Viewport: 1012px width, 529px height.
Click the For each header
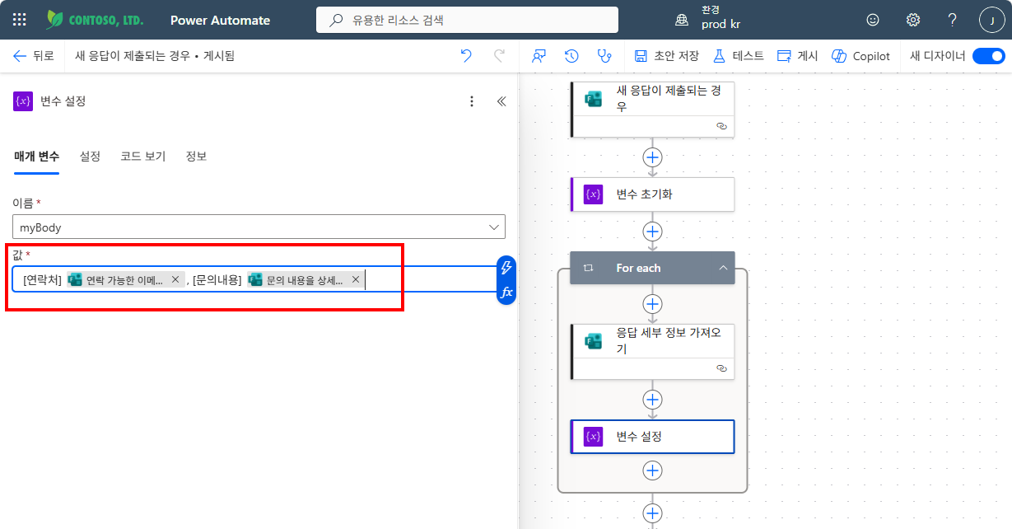click(x=652, y=268)
